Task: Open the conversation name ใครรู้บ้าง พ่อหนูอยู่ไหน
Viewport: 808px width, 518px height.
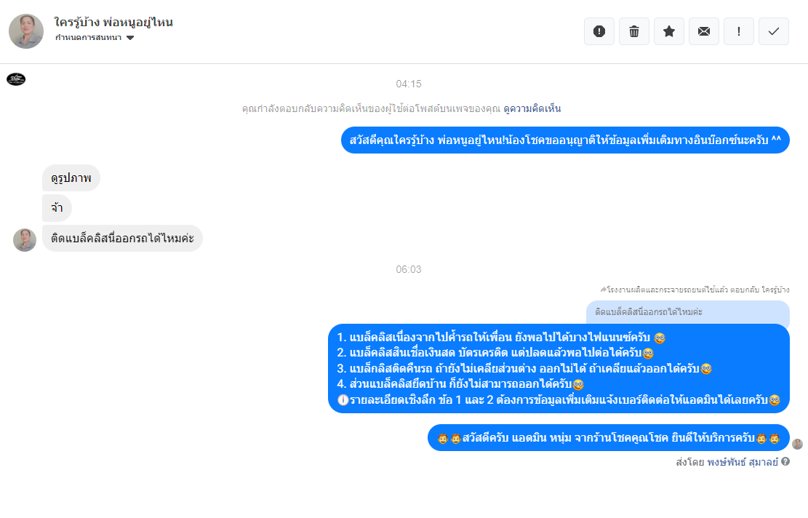Action: click(x=113, y=22)
